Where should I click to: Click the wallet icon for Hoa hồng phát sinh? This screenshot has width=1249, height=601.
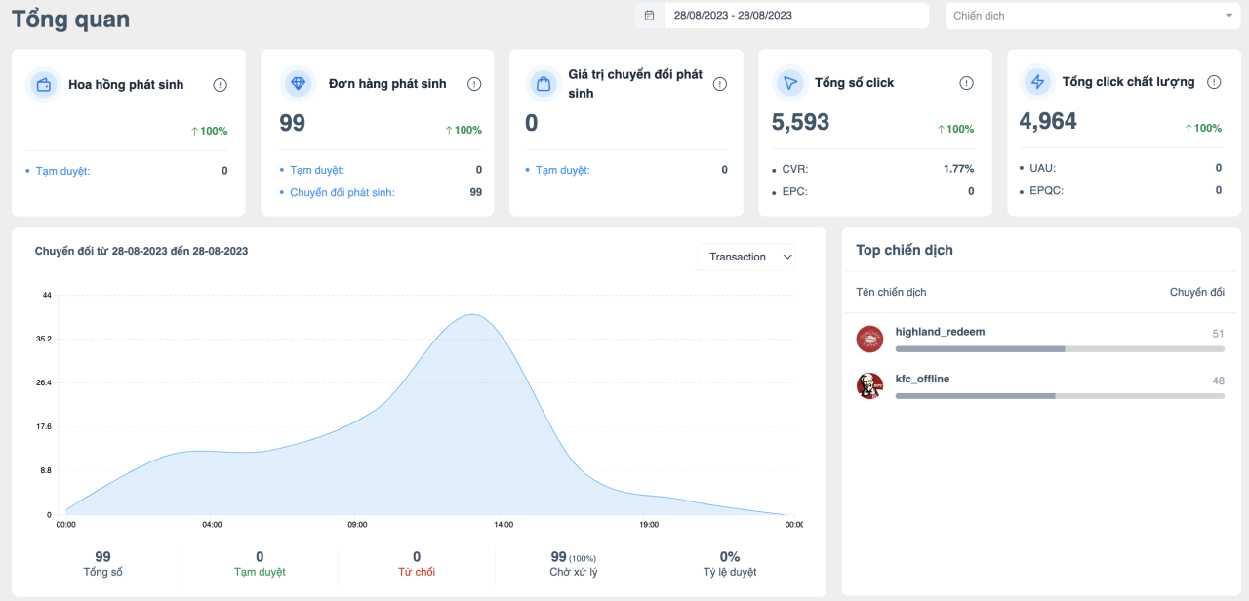pos(43,85)
